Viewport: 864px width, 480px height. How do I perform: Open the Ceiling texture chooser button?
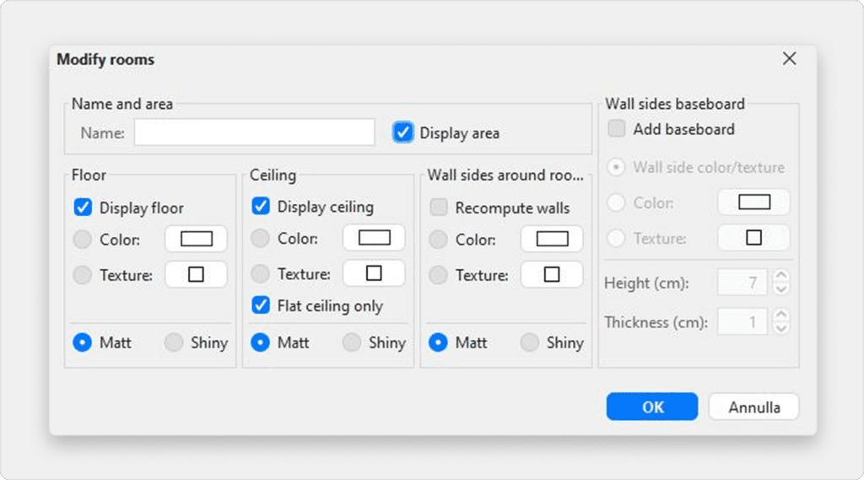374,274
